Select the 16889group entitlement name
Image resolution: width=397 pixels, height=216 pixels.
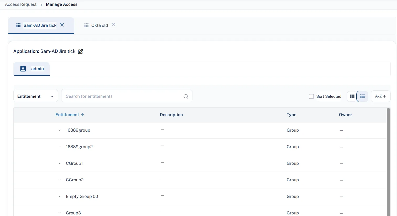78,130
